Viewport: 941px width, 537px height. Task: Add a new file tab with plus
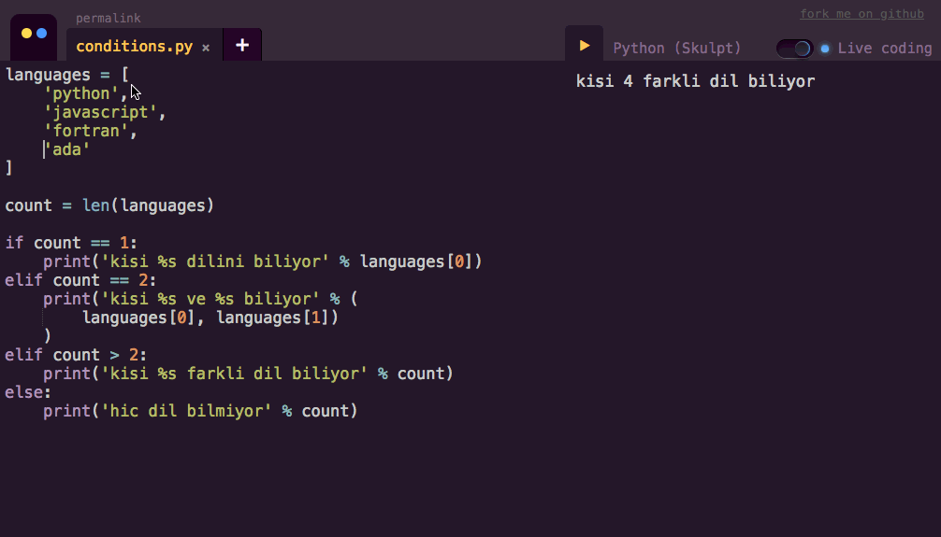tap(242, 45)
